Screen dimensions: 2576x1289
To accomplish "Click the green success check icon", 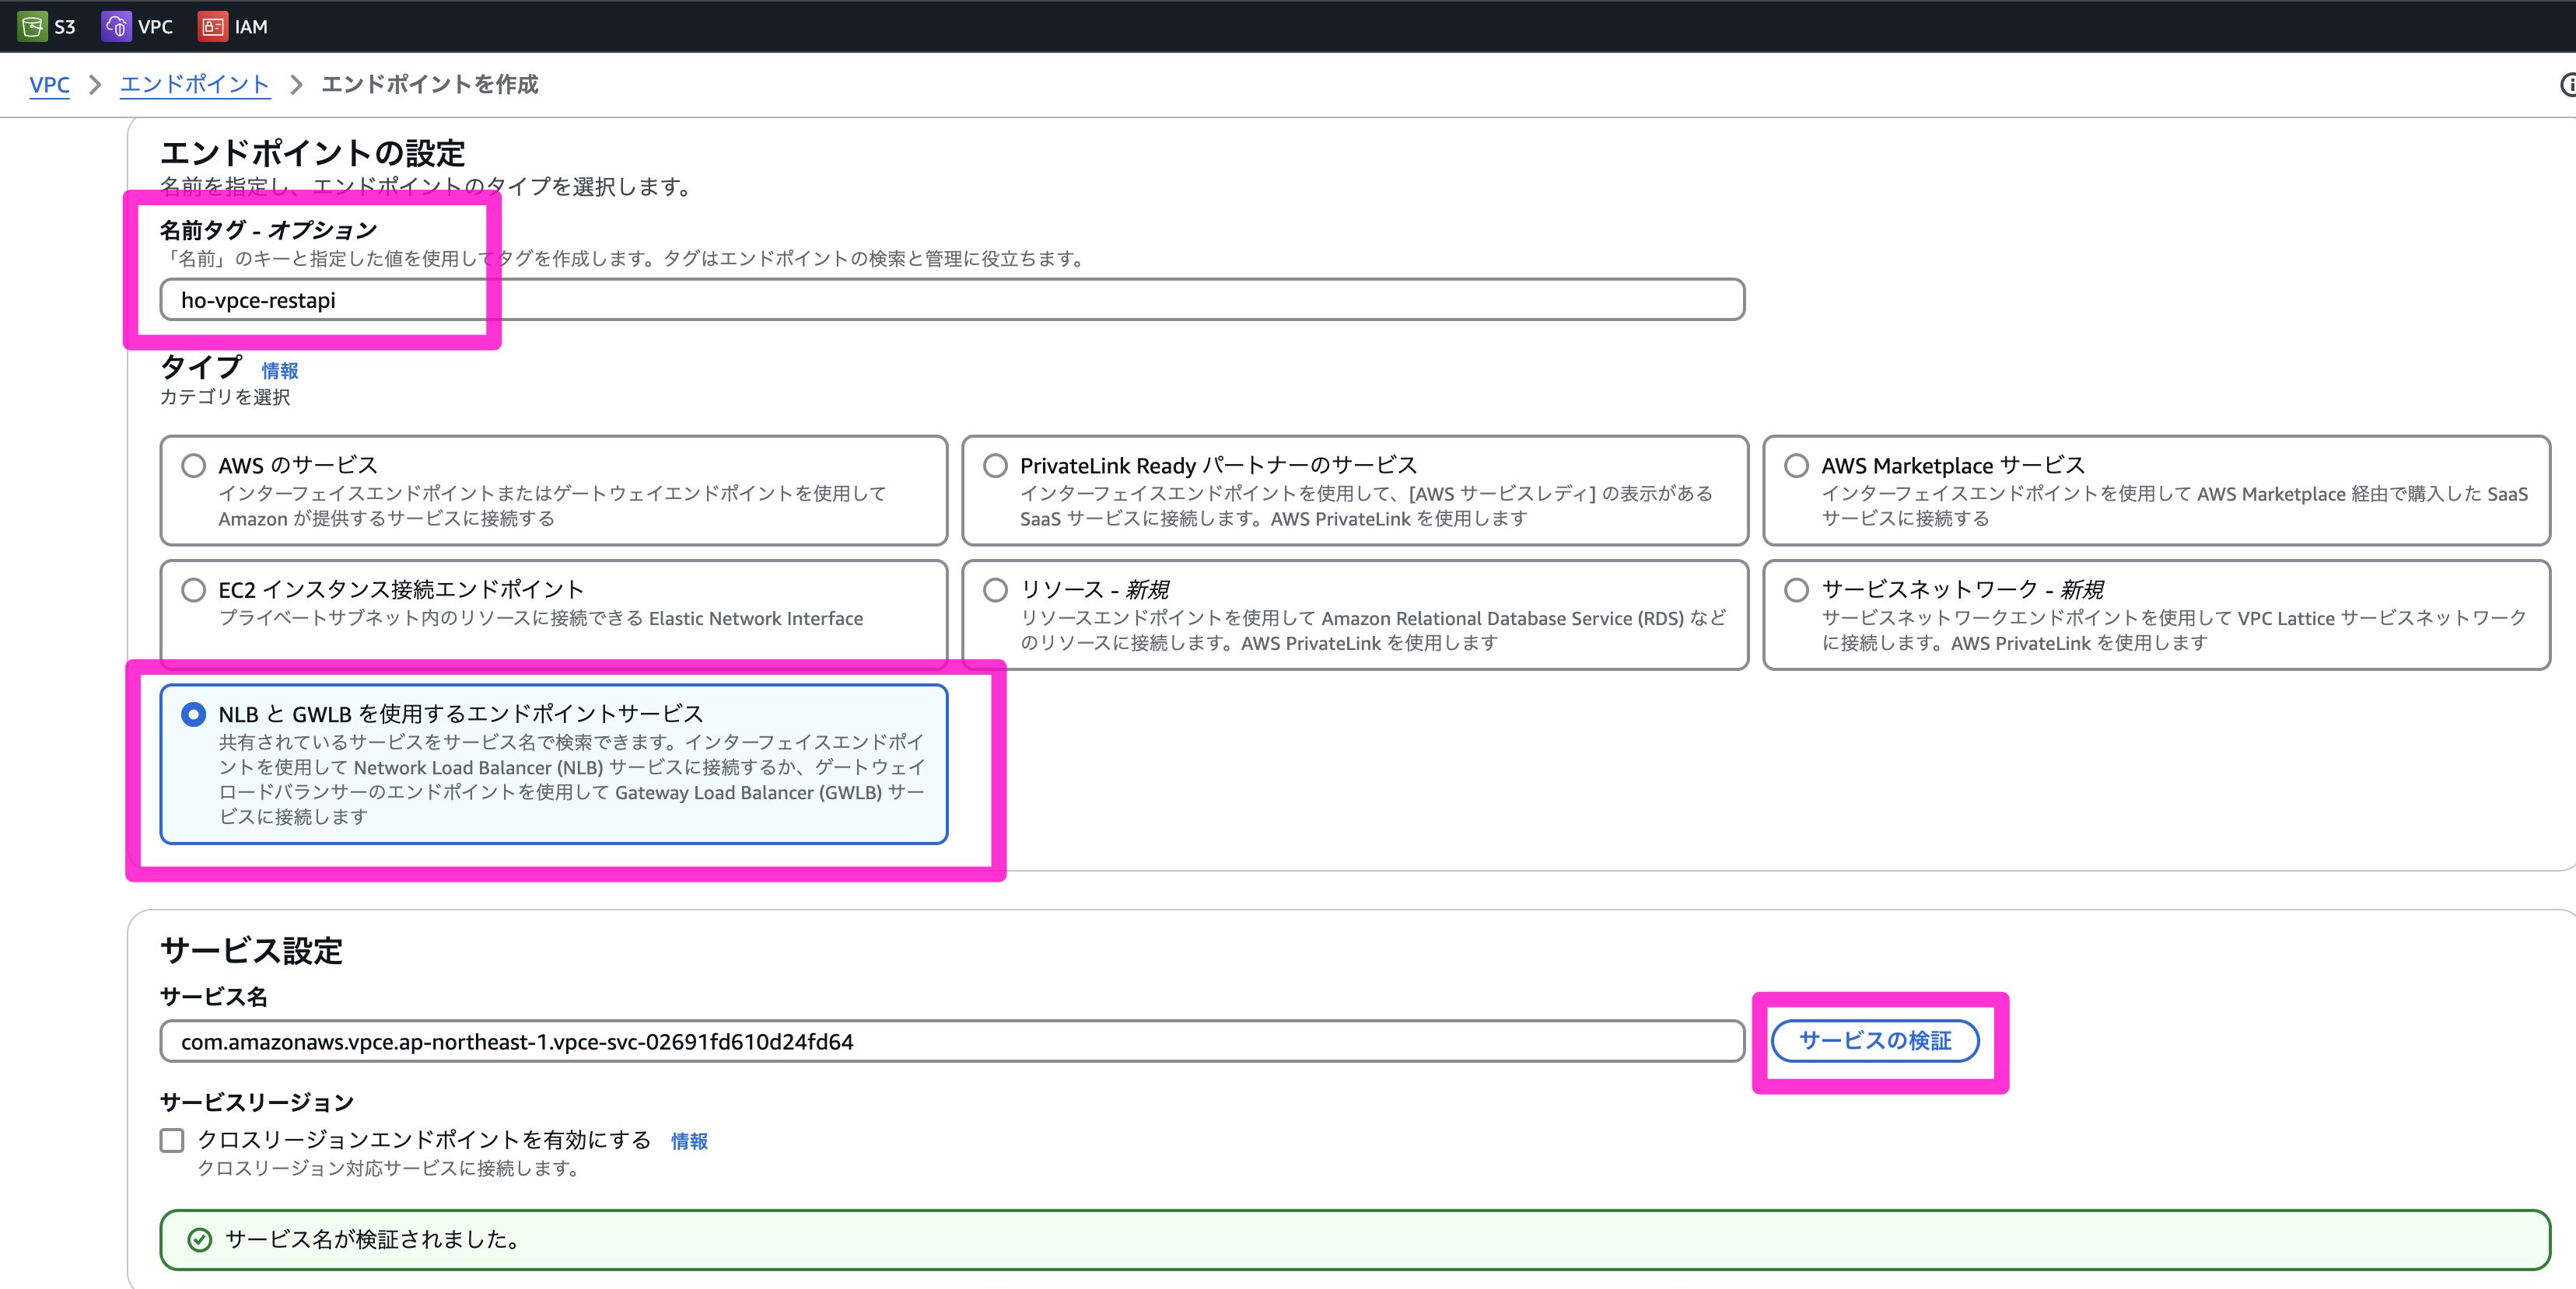I will [200, 1240].
